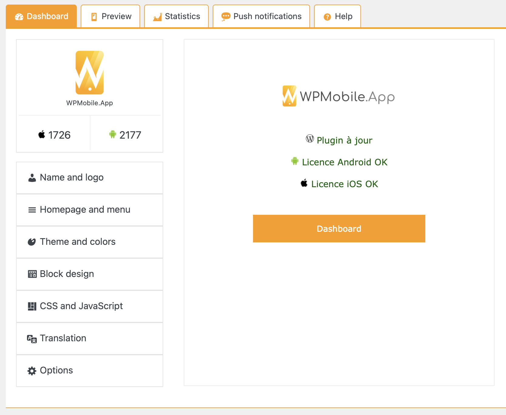Click the hamburger icon for Homepage and menu
Image resolution: width=506 pixels, height=415 pixels.
[x=32, y=210]
